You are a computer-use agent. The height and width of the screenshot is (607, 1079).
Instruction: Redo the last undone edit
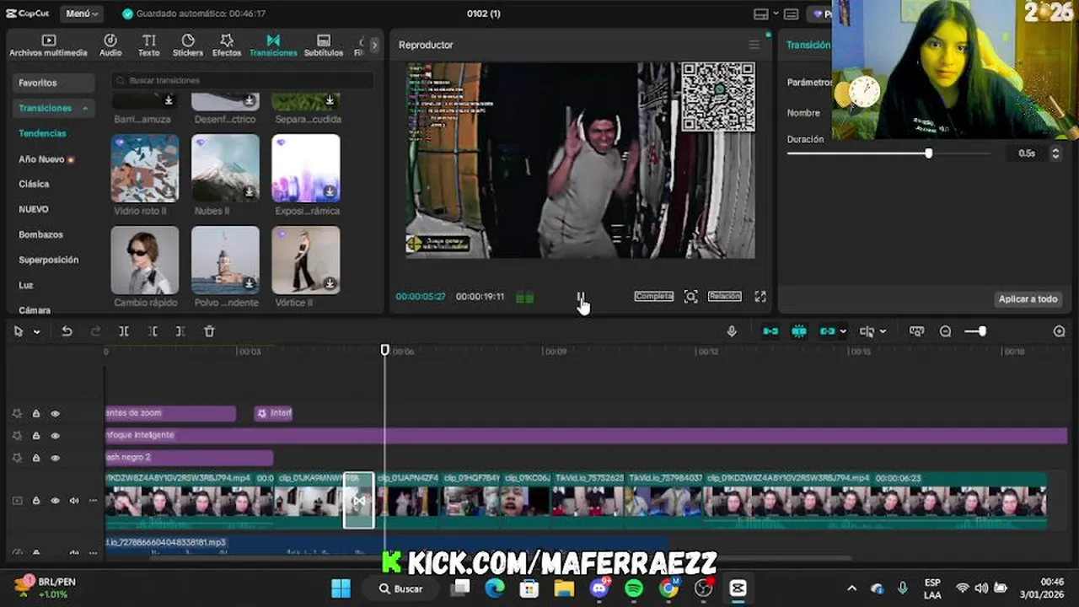pyautogui.click(x=95, y=331)
